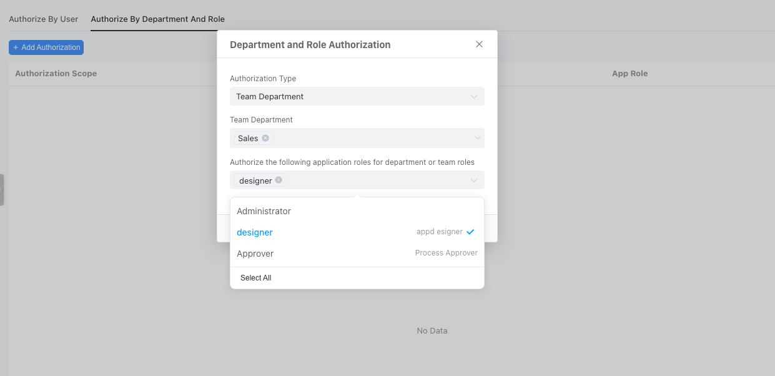Collapse the application roles dropdown chevron

pos(474,181)
